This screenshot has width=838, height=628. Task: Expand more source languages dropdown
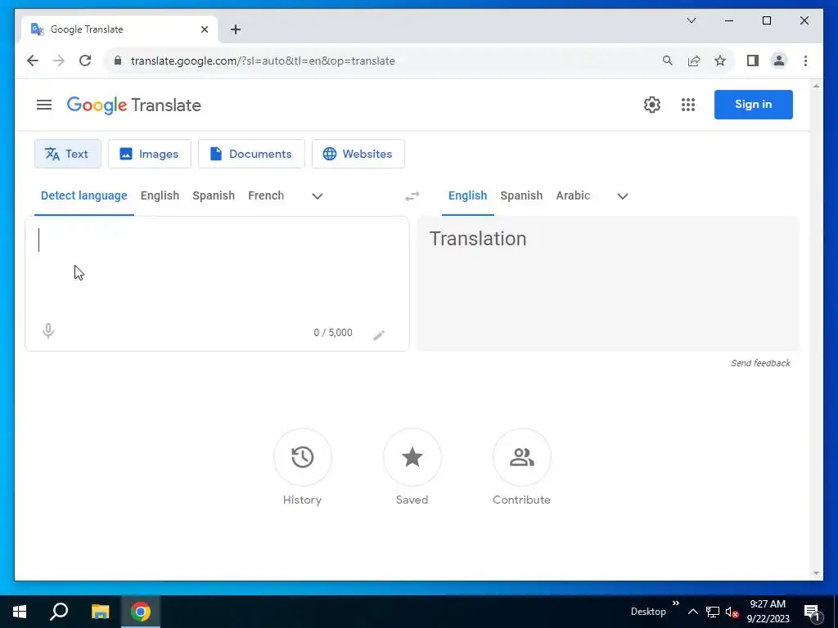(318, 196)
